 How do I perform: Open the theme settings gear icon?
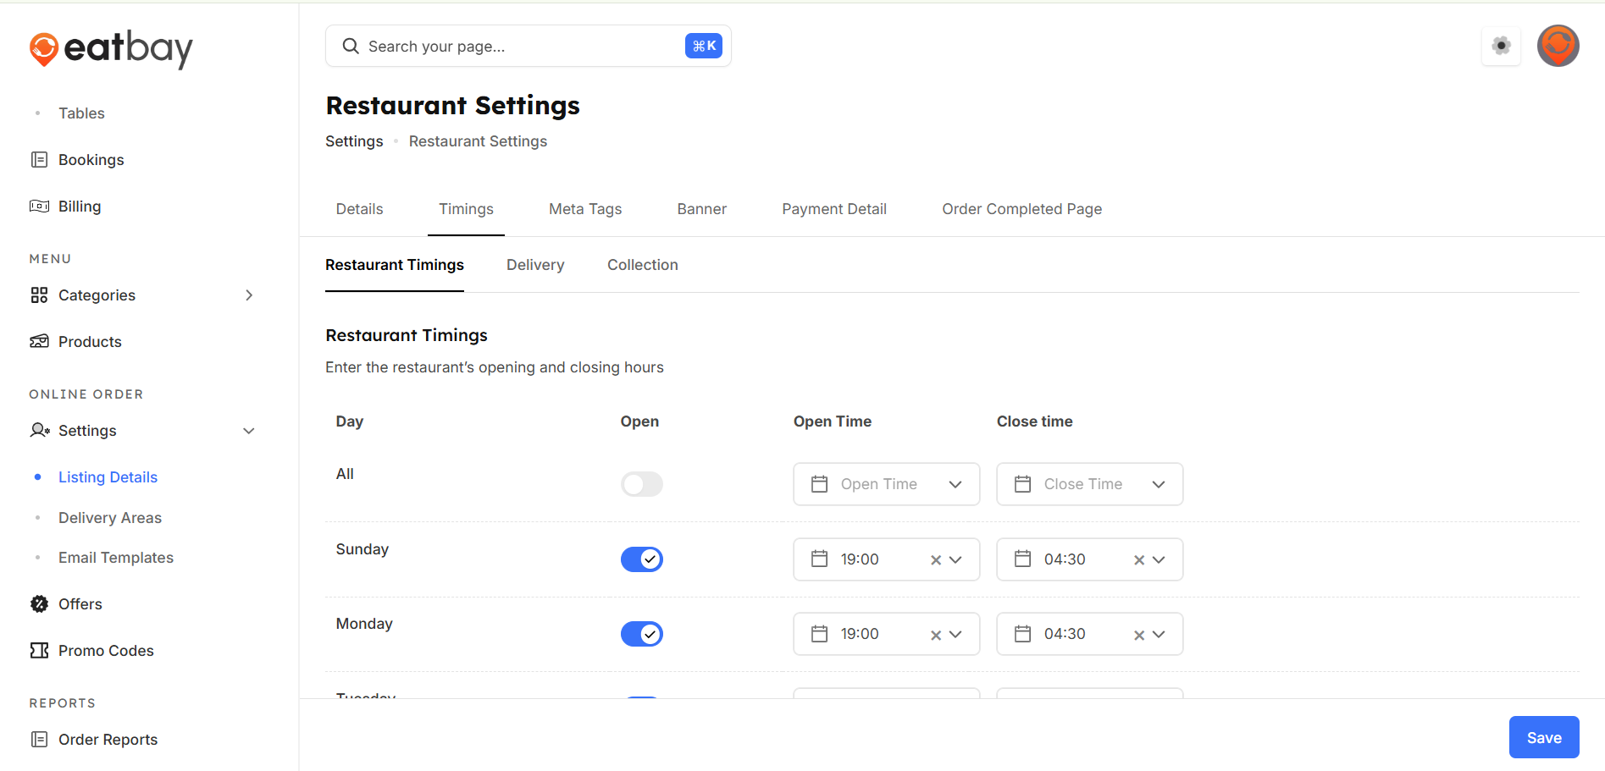point(1501,46)
